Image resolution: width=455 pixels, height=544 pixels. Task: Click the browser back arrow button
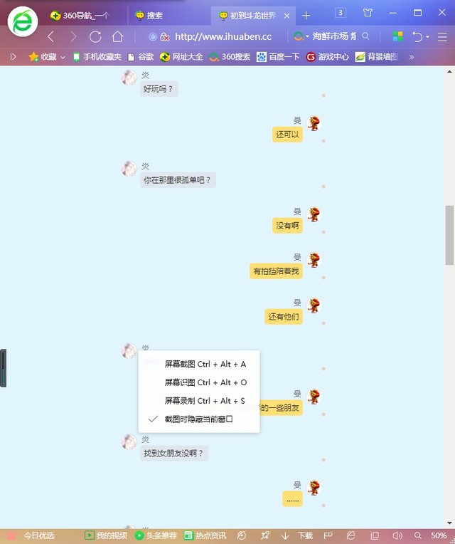coord(50,36)
